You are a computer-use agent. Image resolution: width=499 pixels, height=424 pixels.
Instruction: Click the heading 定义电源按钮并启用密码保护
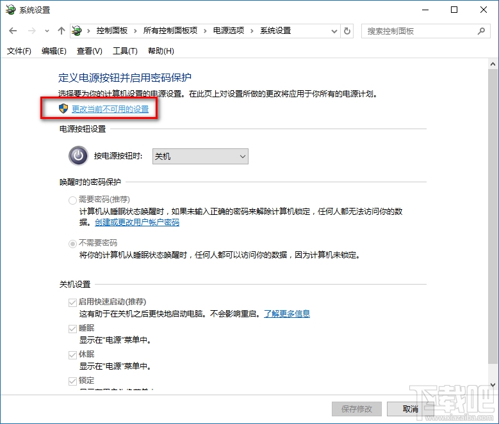pos(125,77)
